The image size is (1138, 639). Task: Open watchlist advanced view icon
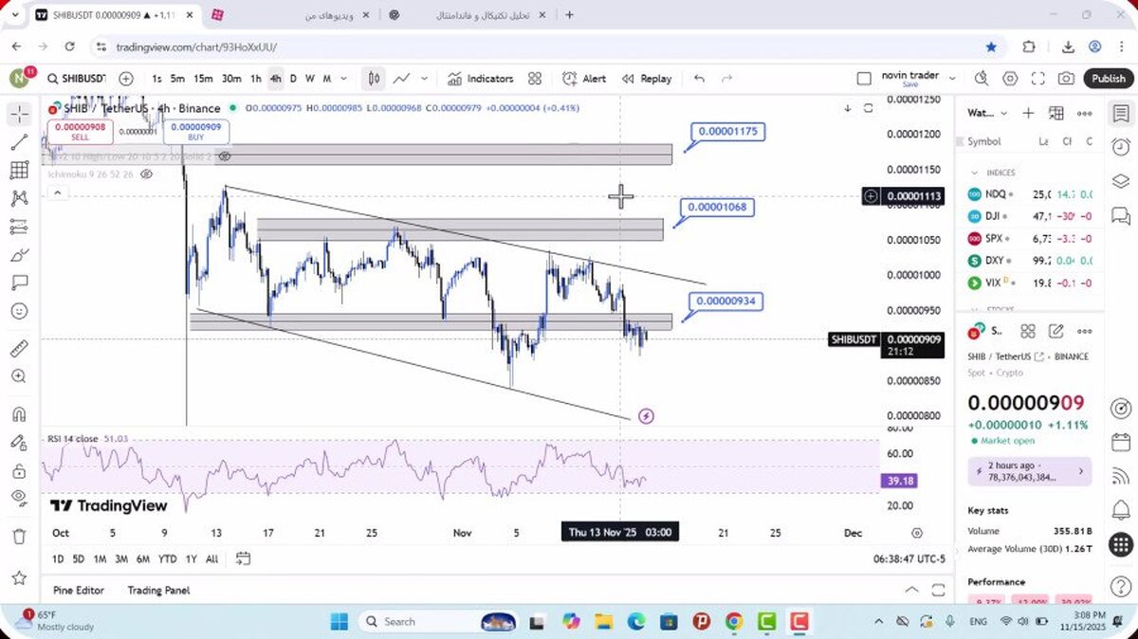coord(1056,113)
